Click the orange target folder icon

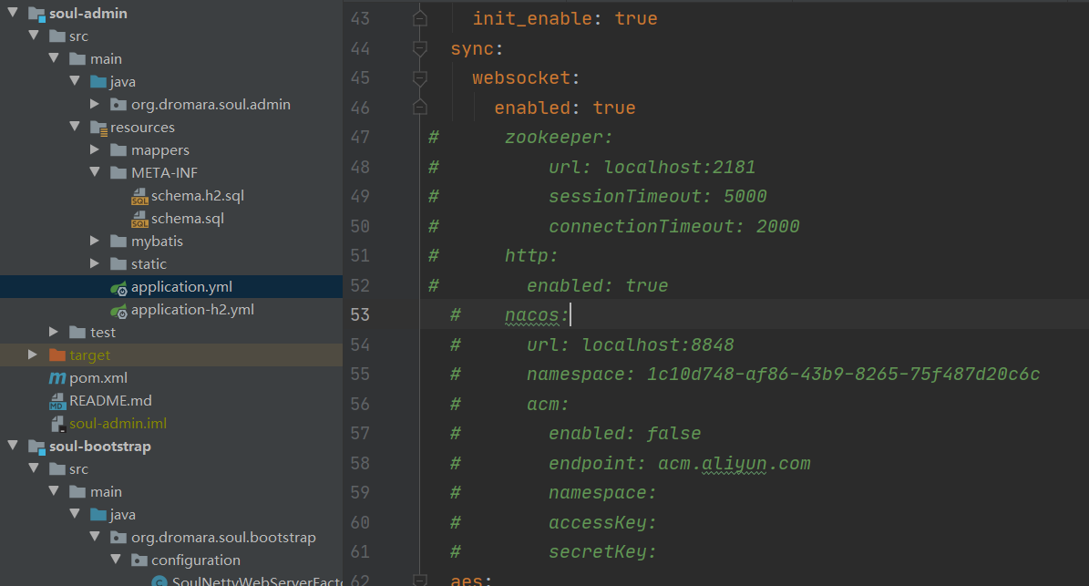[57, 355]
